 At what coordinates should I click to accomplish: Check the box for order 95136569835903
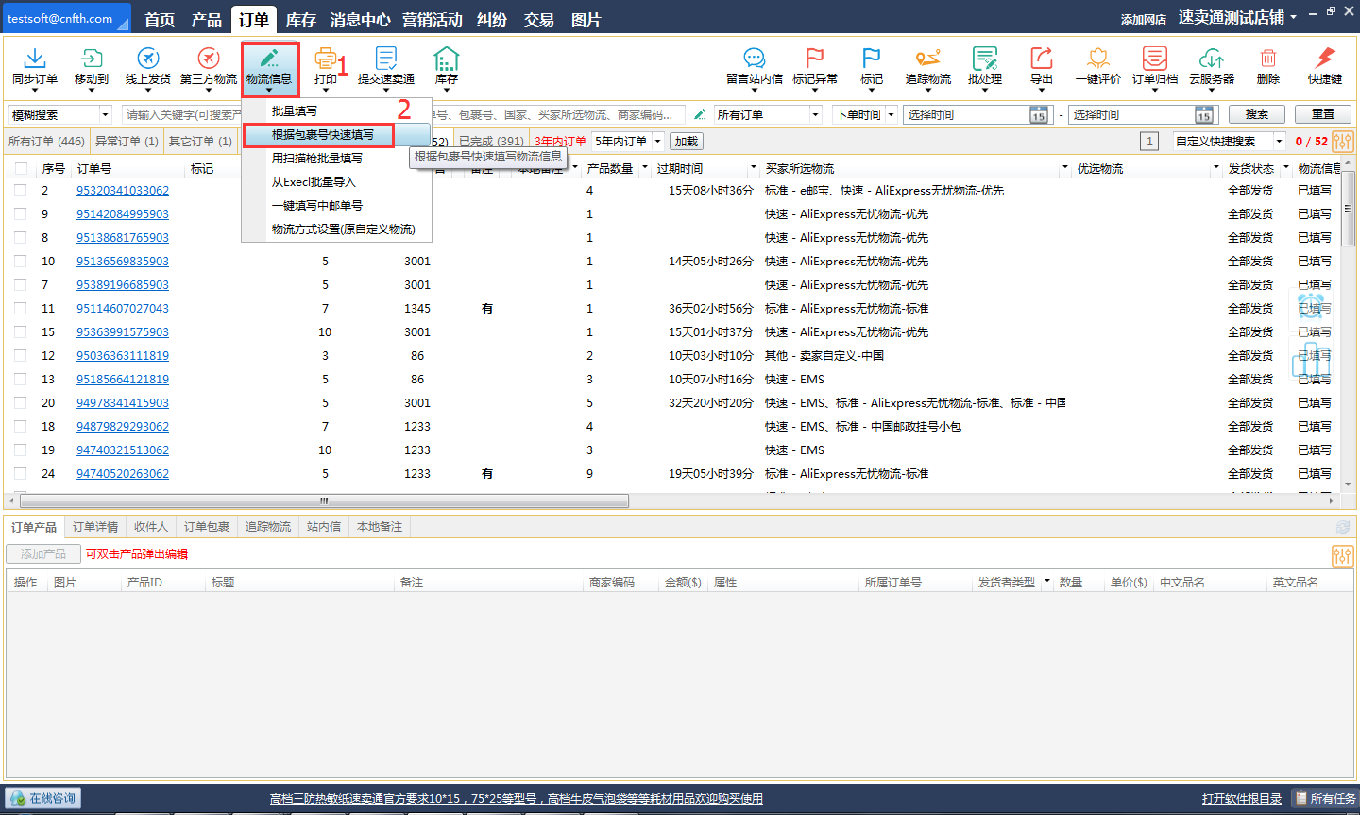(x=21, y=262)
